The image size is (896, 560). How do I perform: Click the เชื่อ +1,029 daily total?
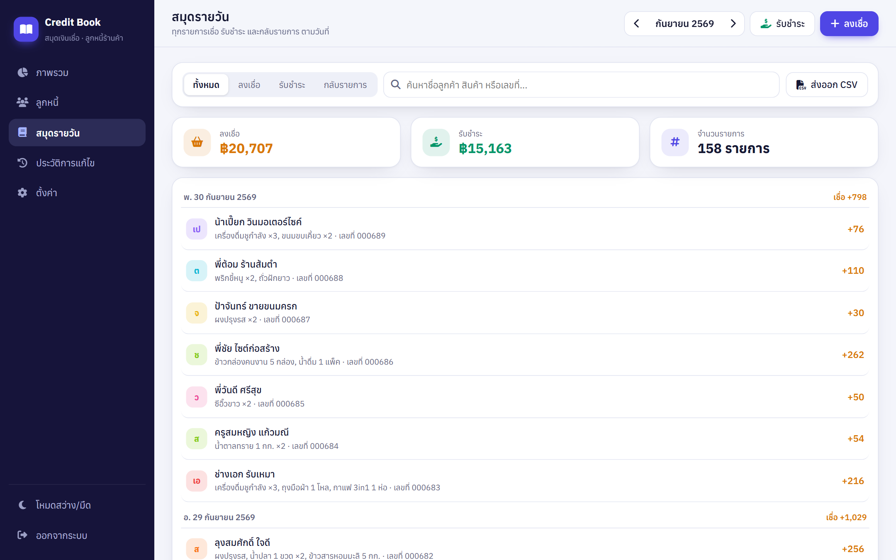(x=846, y=517)
